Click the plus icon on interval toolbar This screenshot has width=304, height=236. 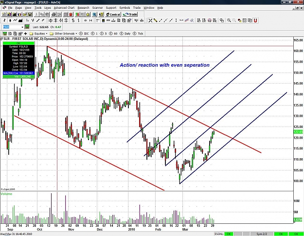[25, 34]
